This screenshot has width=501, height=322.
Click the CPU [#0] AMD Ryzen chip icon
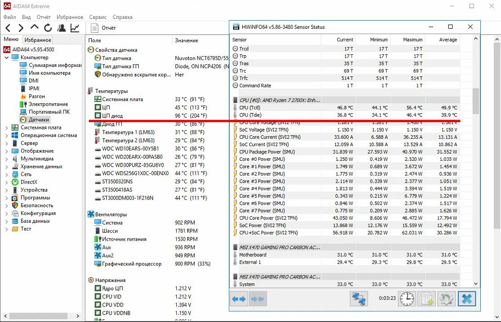[235, 100]
